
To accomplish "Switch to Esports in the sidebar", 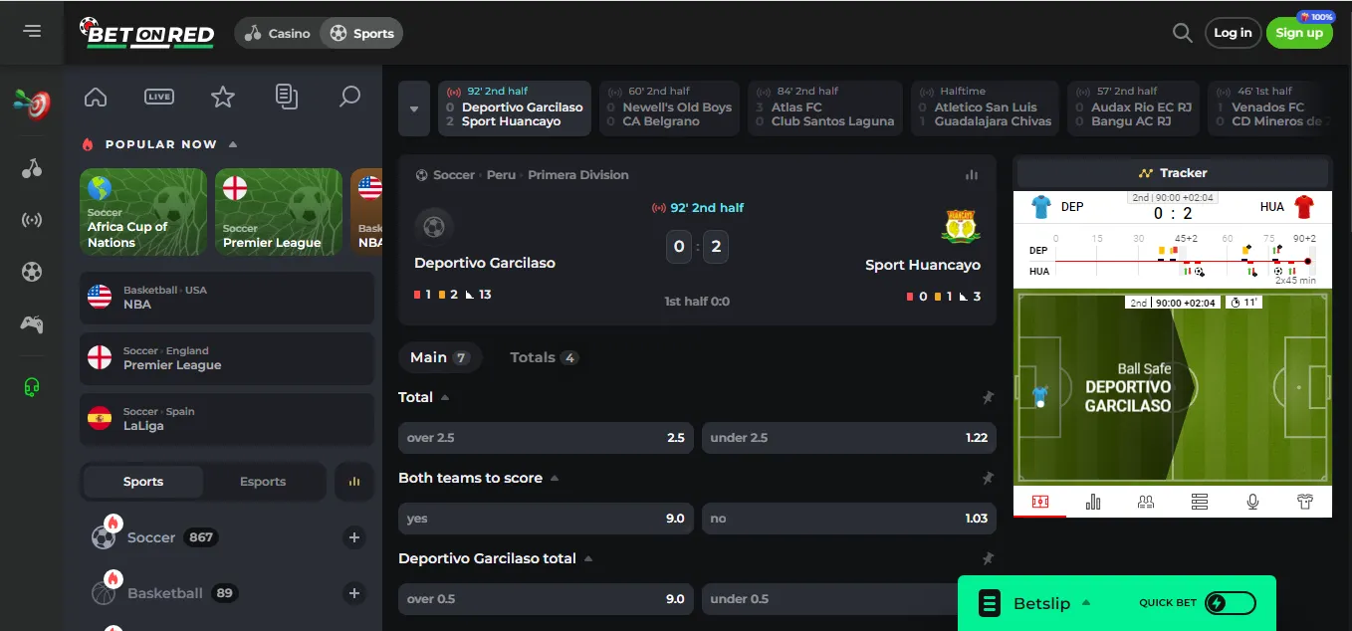I will [x=263, y=482].
